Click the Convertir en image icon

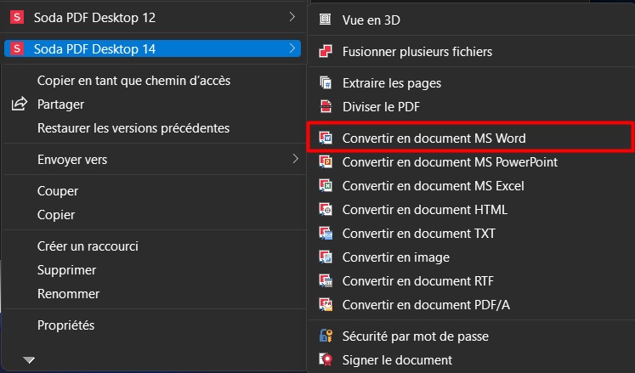click(326, 257)
